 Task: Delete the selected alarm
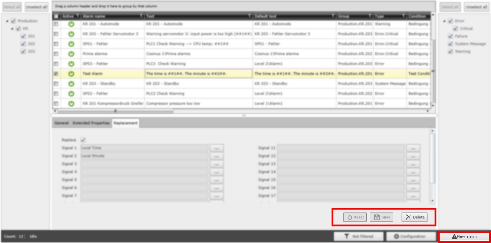(415, 217)
